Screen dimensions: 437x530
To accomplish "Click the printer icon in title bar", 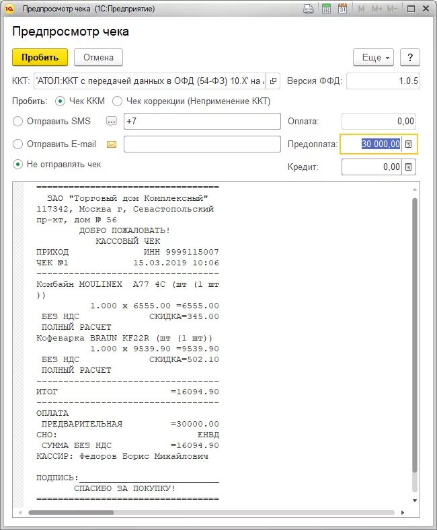I will coord(309,9).
